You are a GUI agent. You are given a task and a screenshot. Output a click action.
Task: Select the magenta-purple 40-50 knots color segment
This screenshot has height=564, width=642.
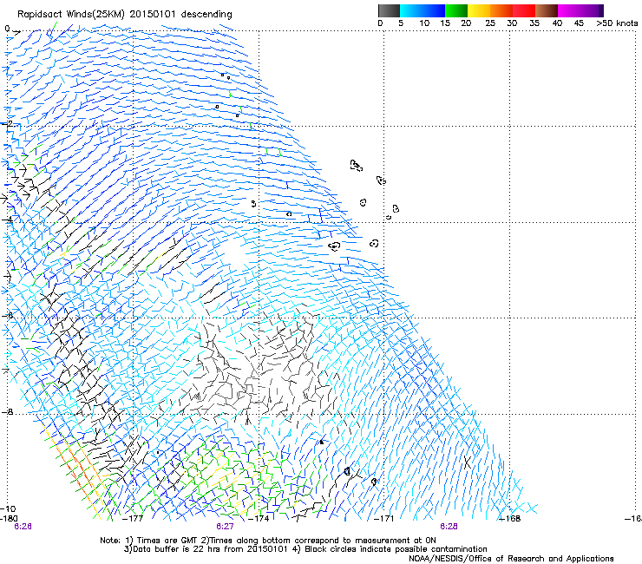580,10
